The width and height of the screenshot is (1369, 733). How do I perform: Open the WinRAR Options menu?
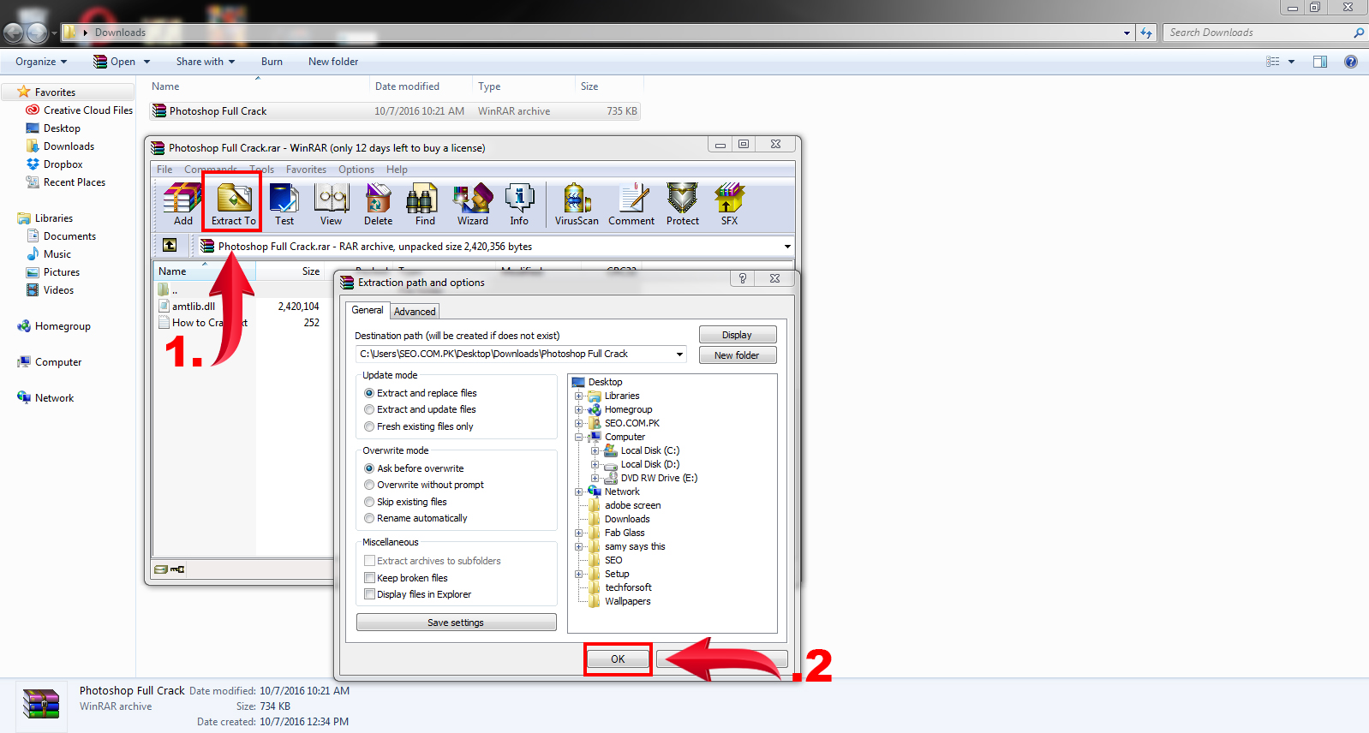click(x=356, y=170)
